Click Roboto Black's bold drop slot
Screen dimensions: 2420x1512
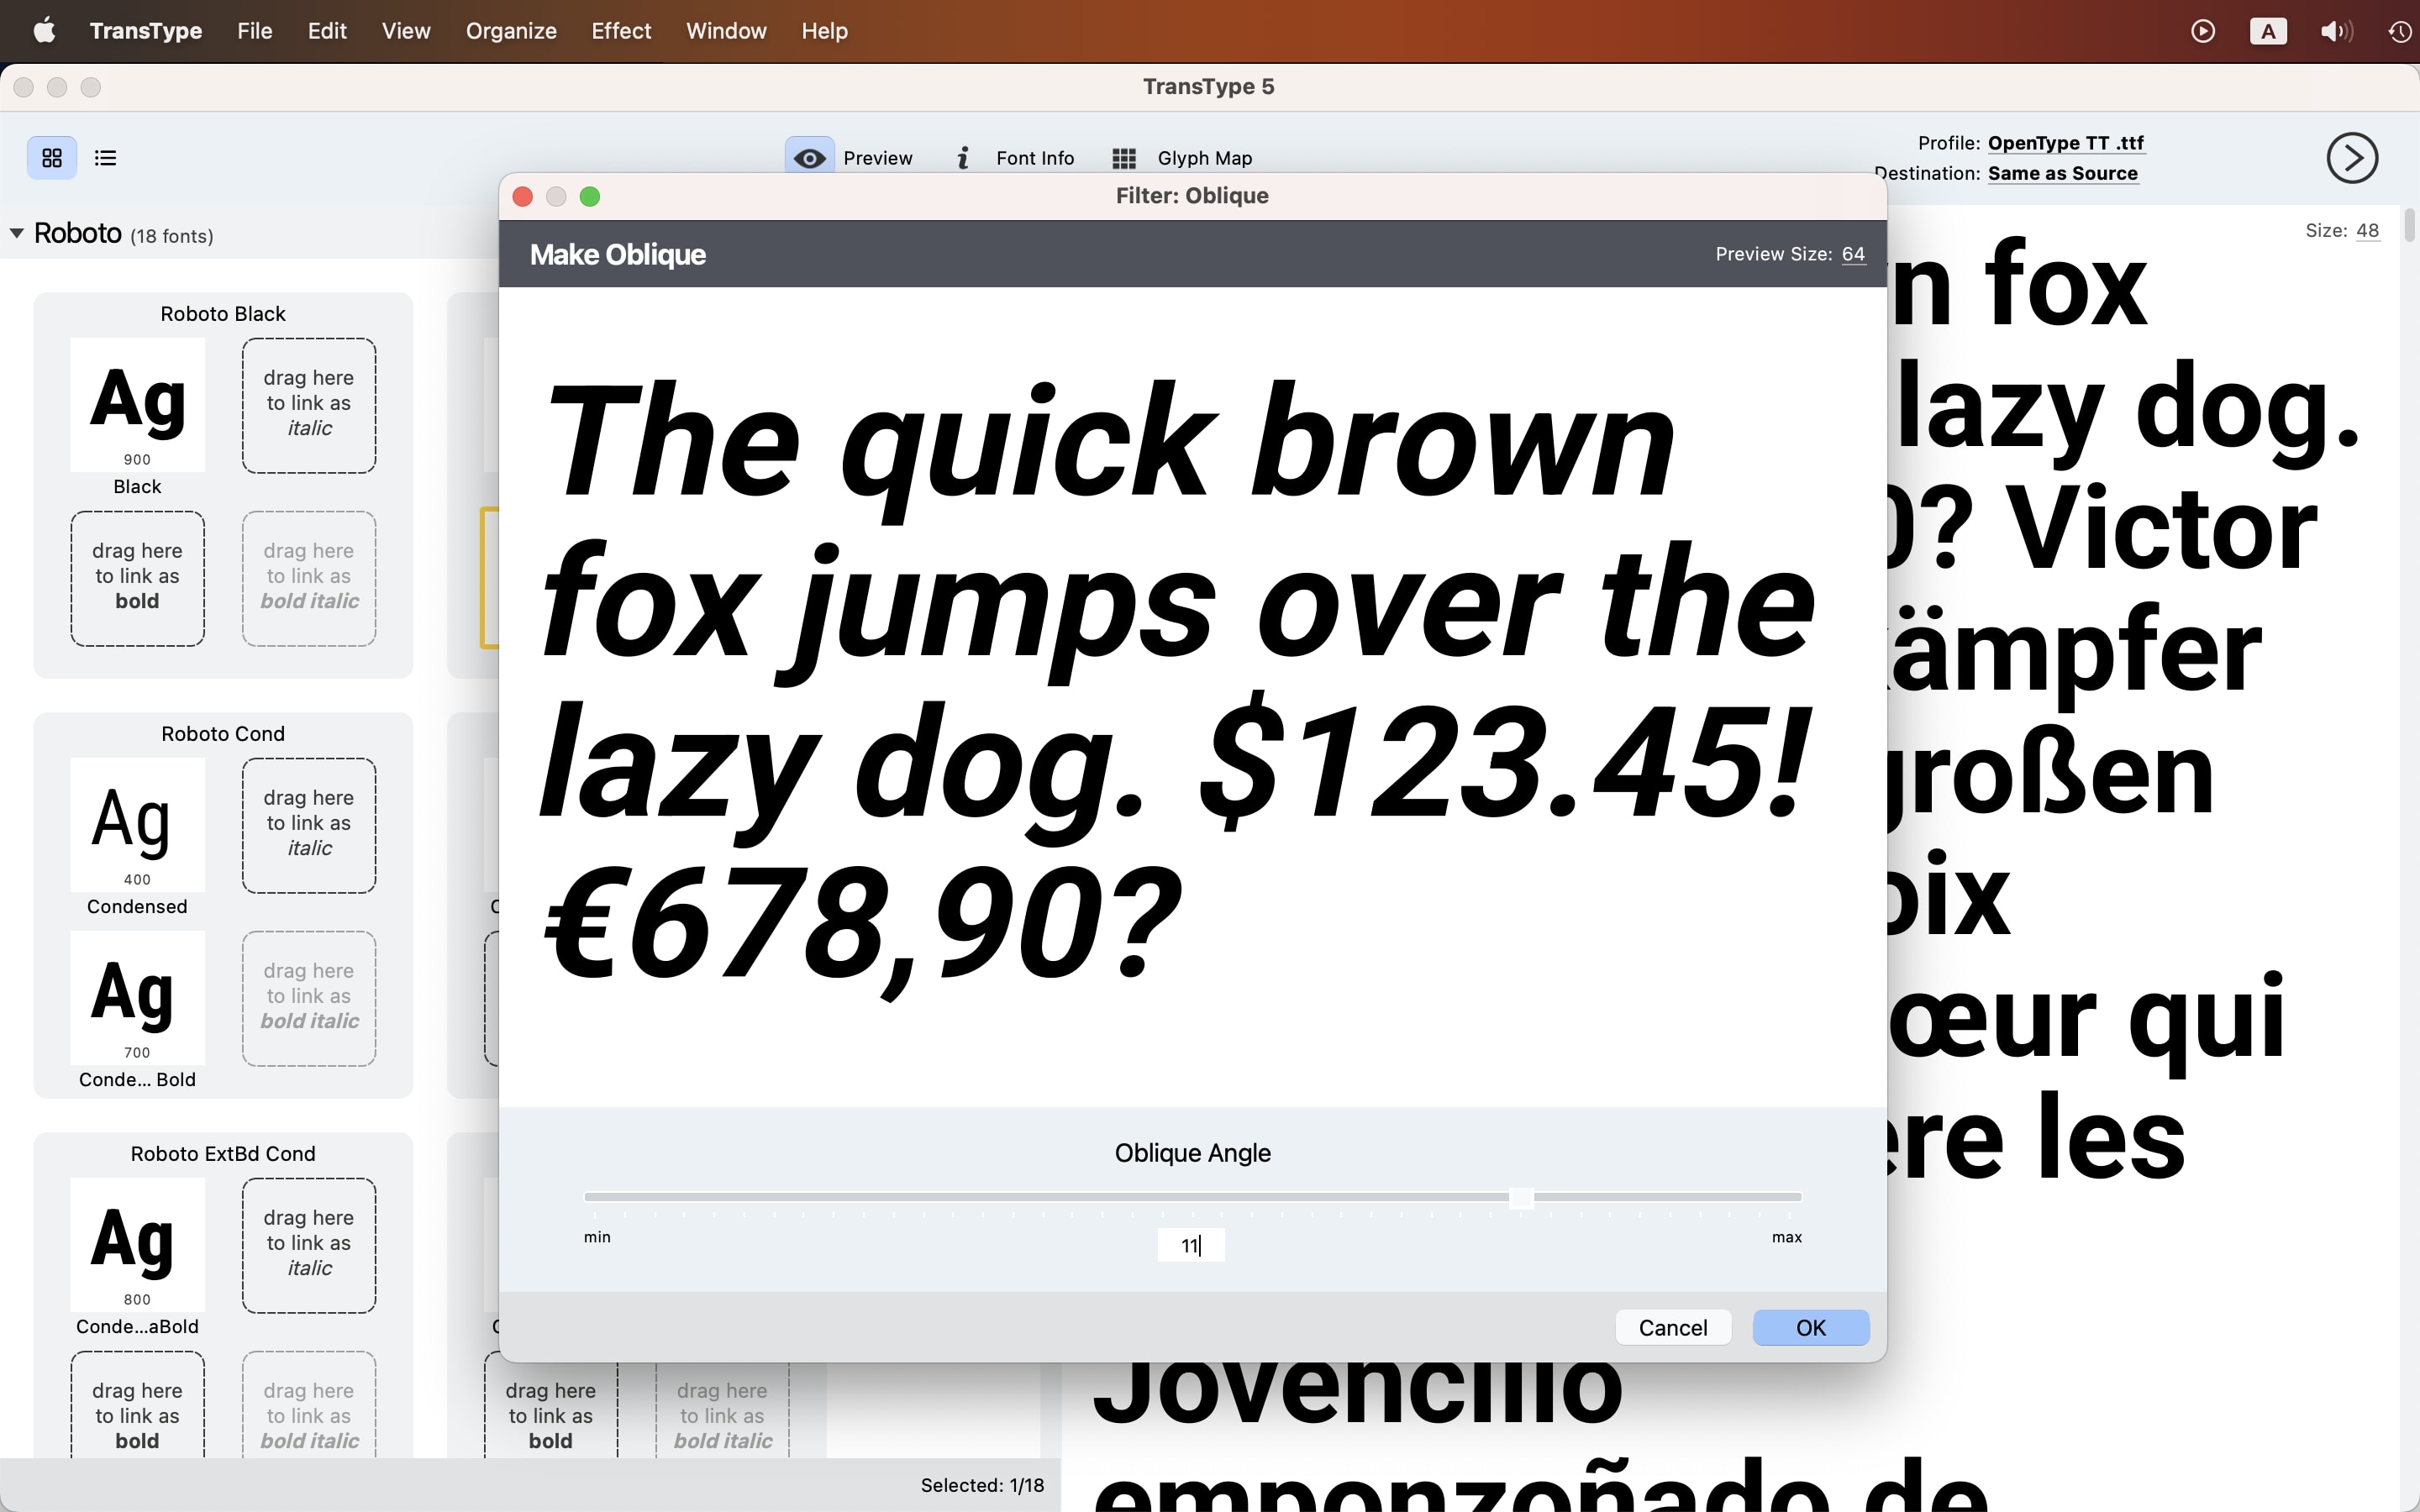[138, 578]
